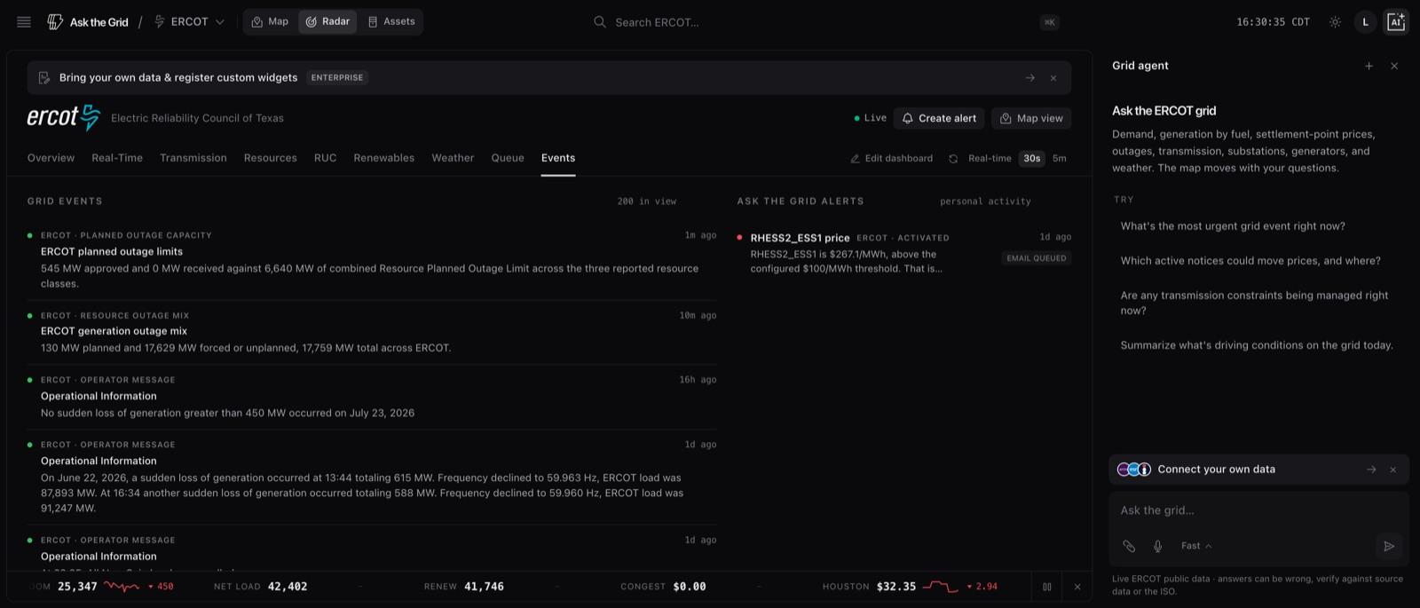This screenshot has width=1420, height=608.
Task: Click the Connect your own data logos
Action: point(1133,470)
